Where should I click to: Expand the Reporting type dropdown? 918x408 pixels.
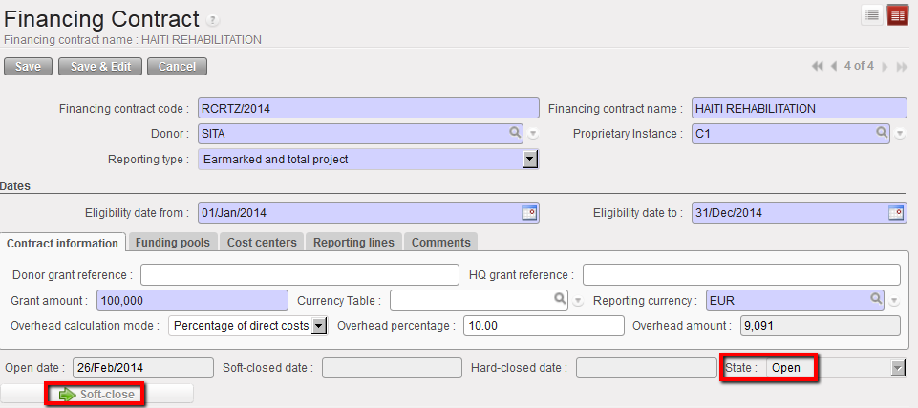tap(531, 160)
